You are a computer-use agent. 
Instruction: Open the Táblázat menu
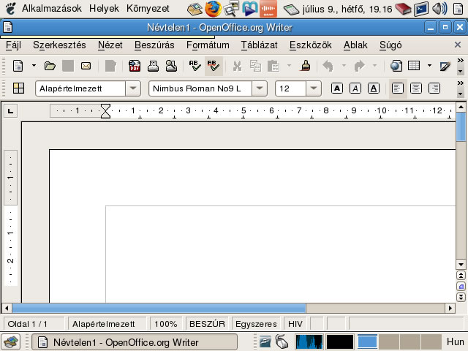pos(259,45)
